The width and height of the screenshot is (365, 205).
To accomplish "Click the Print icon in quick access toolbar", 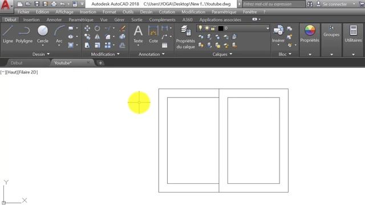I will (54, 4).
